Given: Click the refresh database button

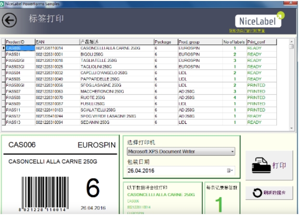Looking at the screenshot, I should pyautogui.click(x=269, y=193).
